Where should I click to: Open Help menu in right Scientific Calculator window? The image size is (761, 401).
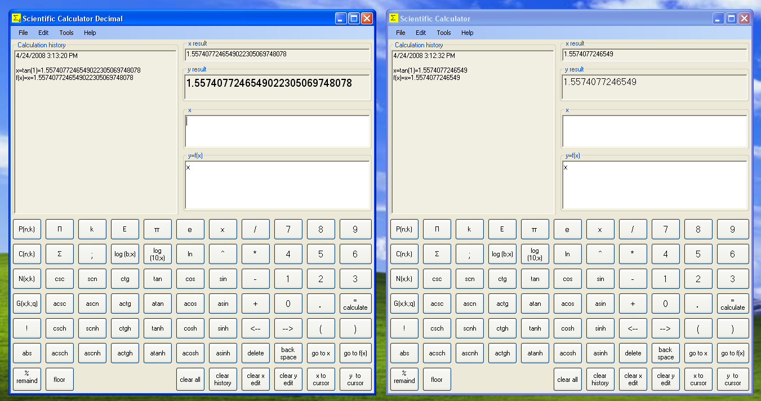click(468, 33)
